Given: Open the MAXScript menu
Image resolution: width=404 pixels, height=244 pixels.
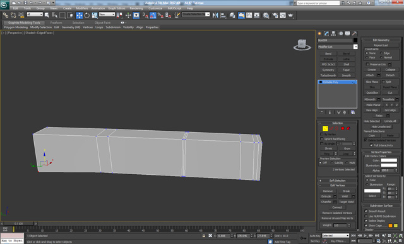Looking at the screenshot, I should [x=174, y=8].
